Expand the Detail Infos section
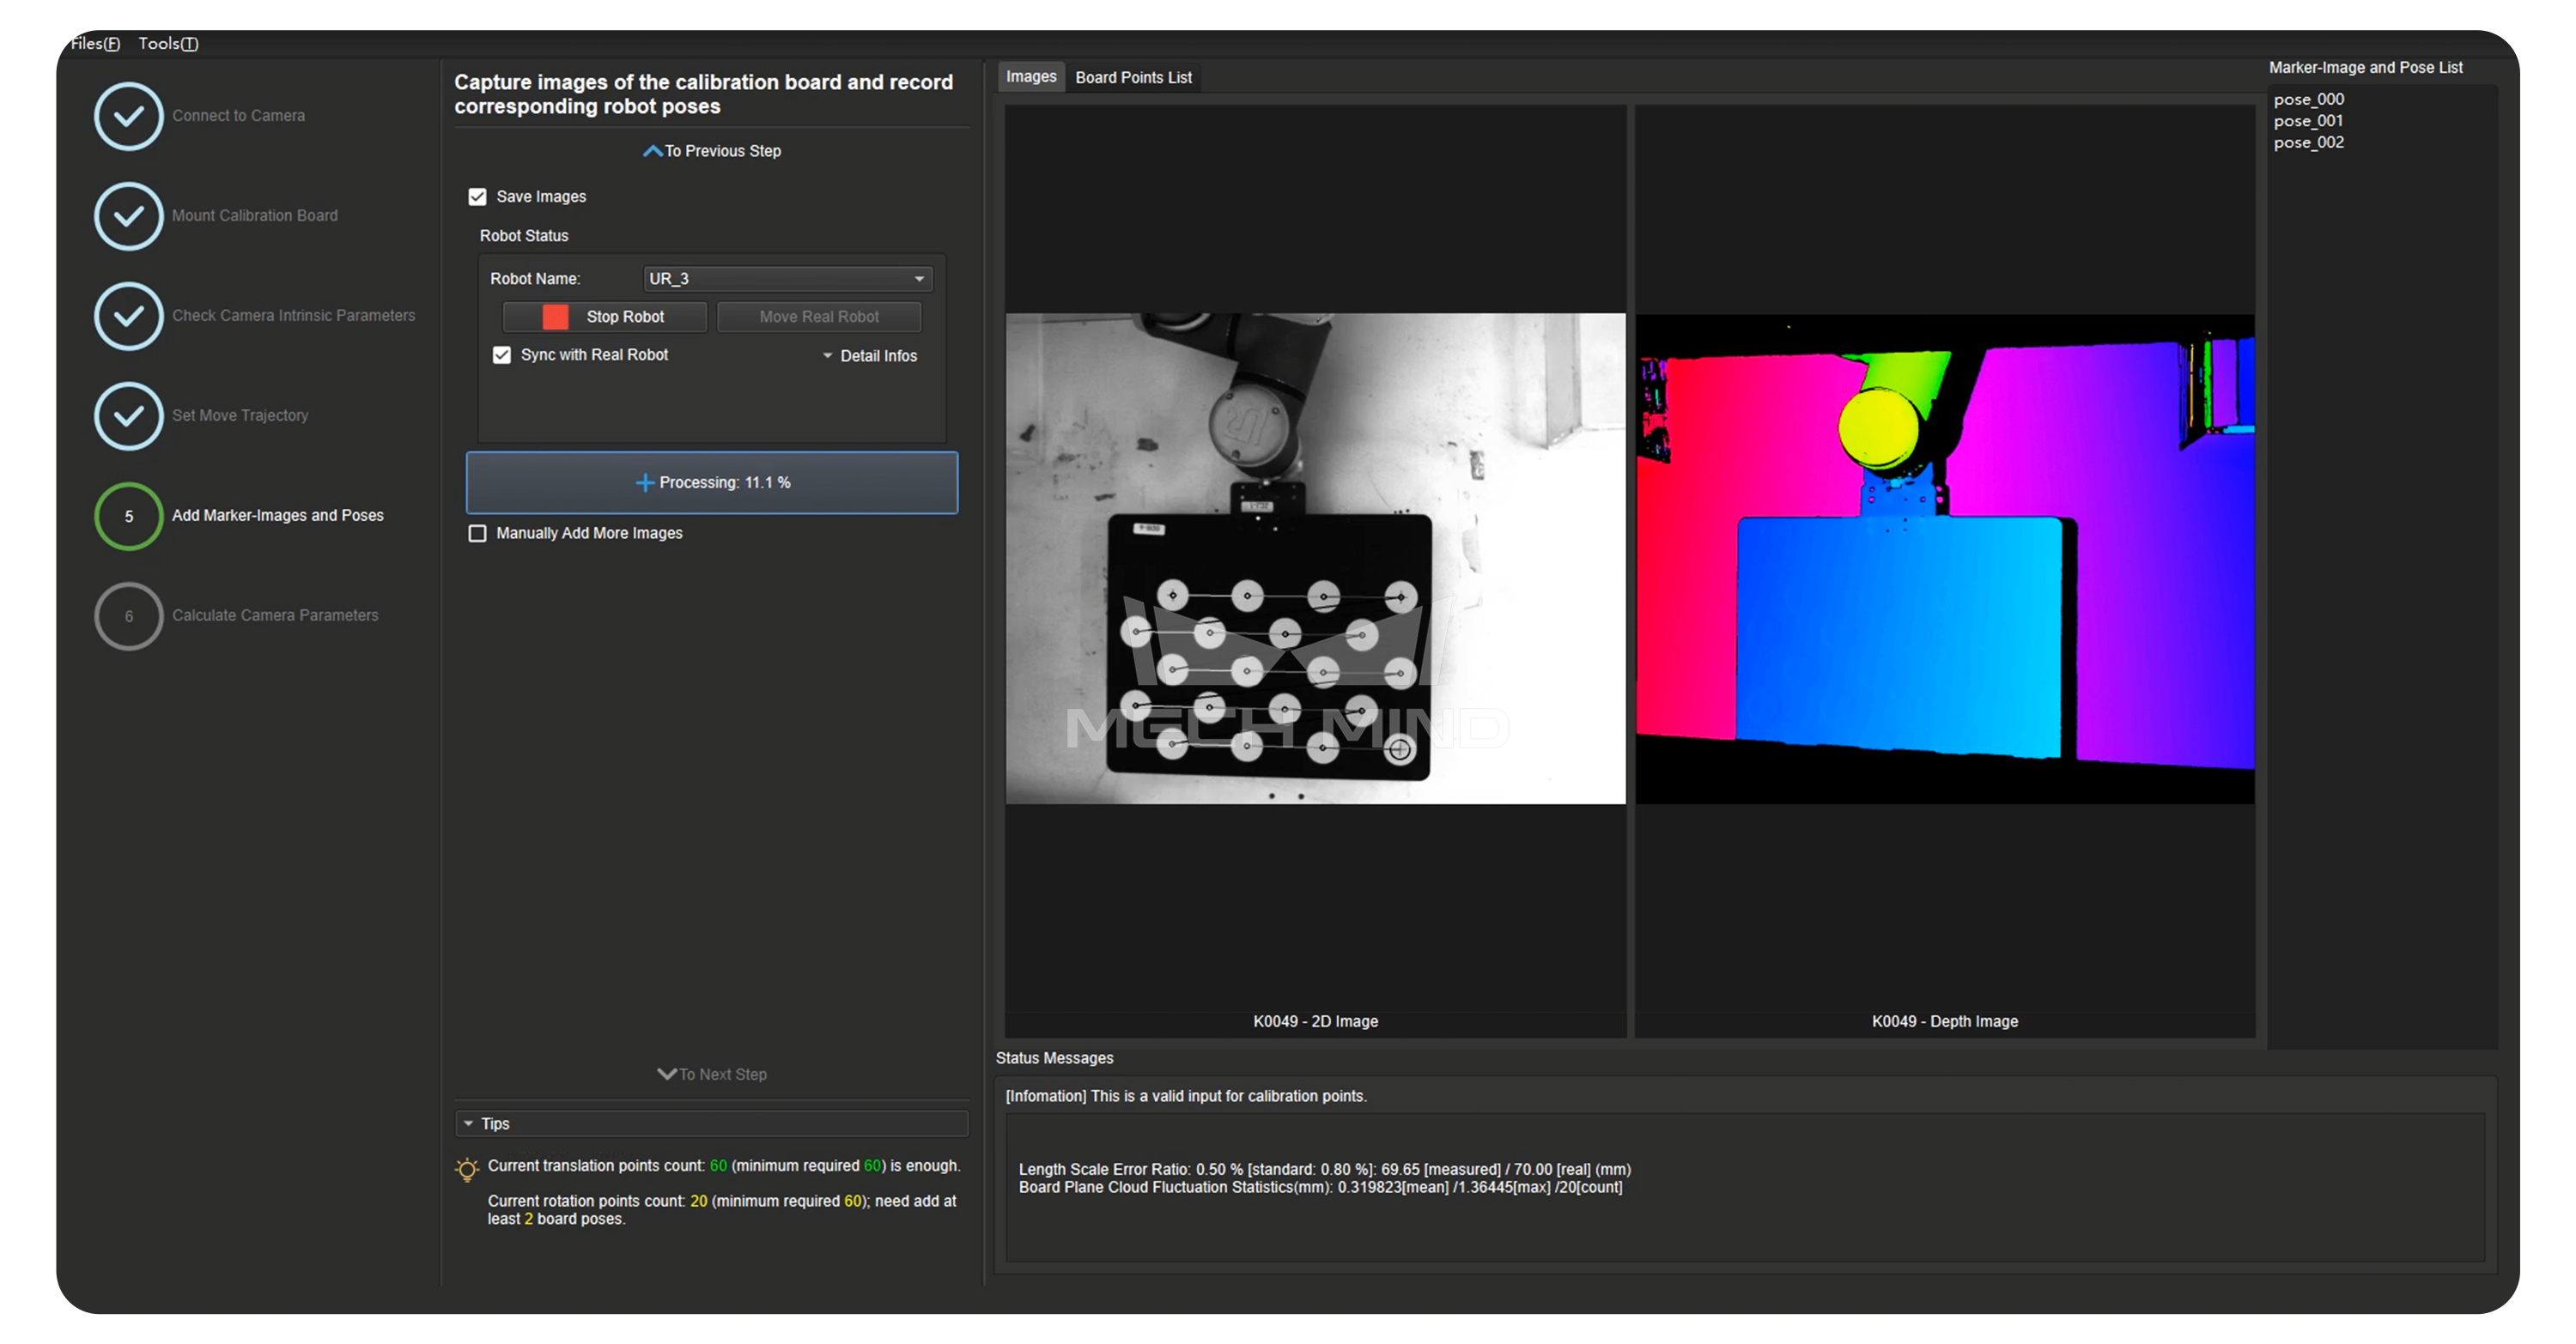The image size is (2576, 1344). tap(869, 355)
